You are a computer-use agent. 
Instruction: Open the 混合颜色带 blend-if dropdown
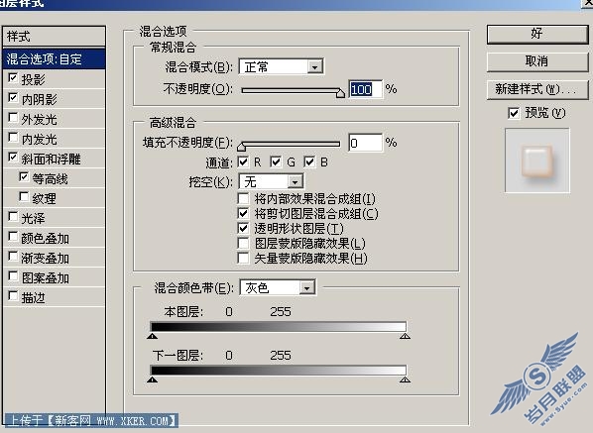click(x=278, y=288)
